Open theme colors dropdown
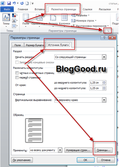The image size is (119, 167). click(x=15, y=15)
